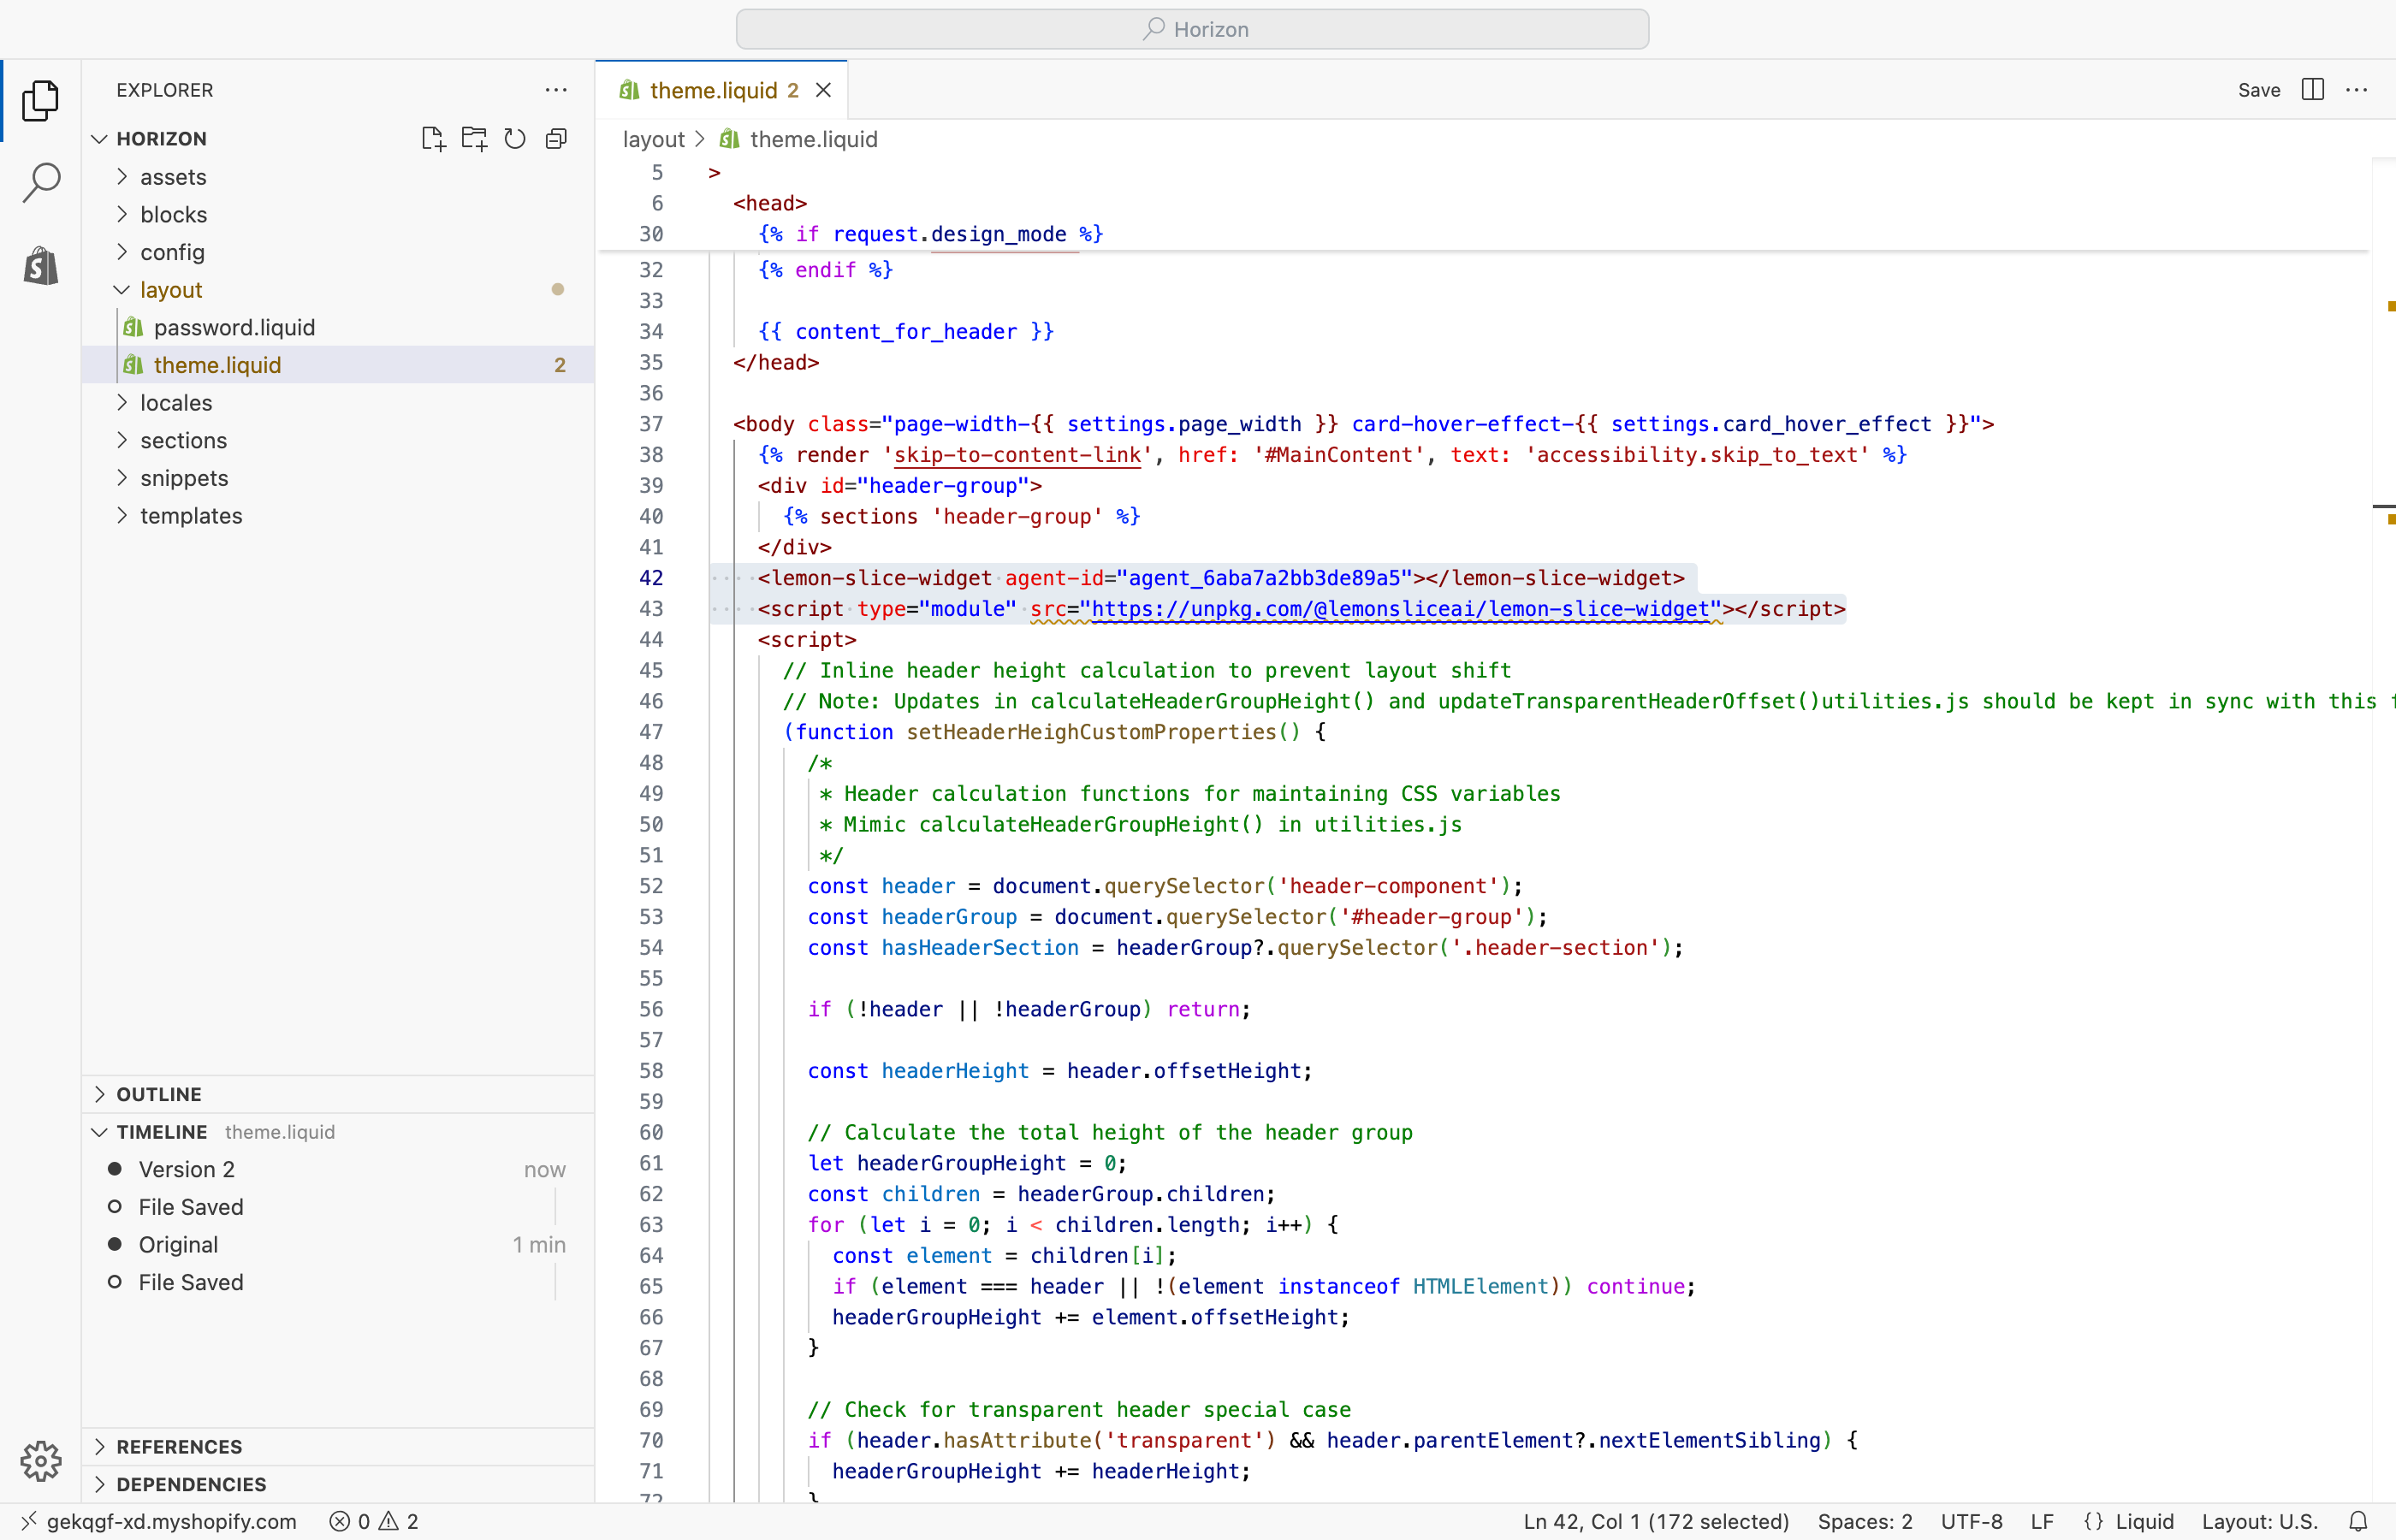Image resolution: width=2396 pixels, height=1540 pixels.
Task: Close the theme.liquid tab
Action: pos(823,91)
